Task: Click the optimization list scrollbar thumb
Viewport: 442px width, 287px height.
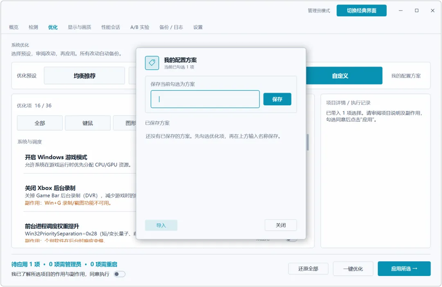Action: coord(307,142)
